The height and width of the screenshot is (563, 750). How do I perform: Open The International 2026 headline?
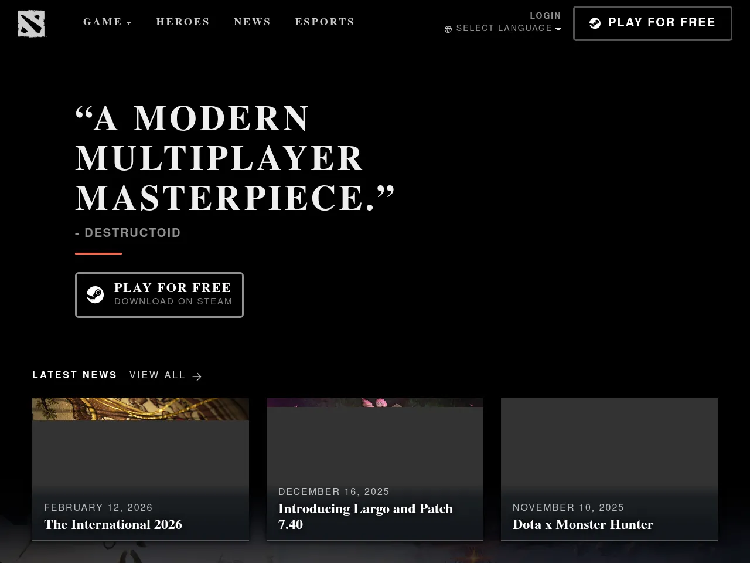(x=113, y=524)
